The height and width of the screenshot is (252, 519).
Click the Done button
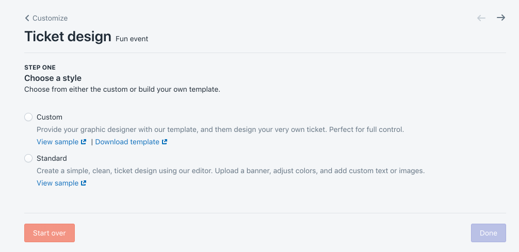point(489,233)
